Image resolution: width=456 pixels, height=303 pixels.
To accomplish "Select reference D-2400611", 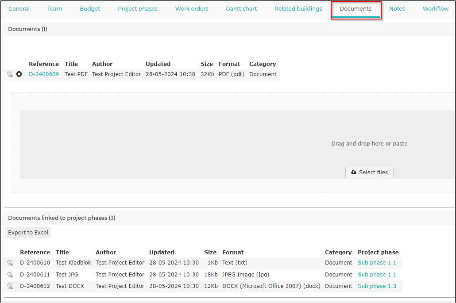I will point(35,275).
